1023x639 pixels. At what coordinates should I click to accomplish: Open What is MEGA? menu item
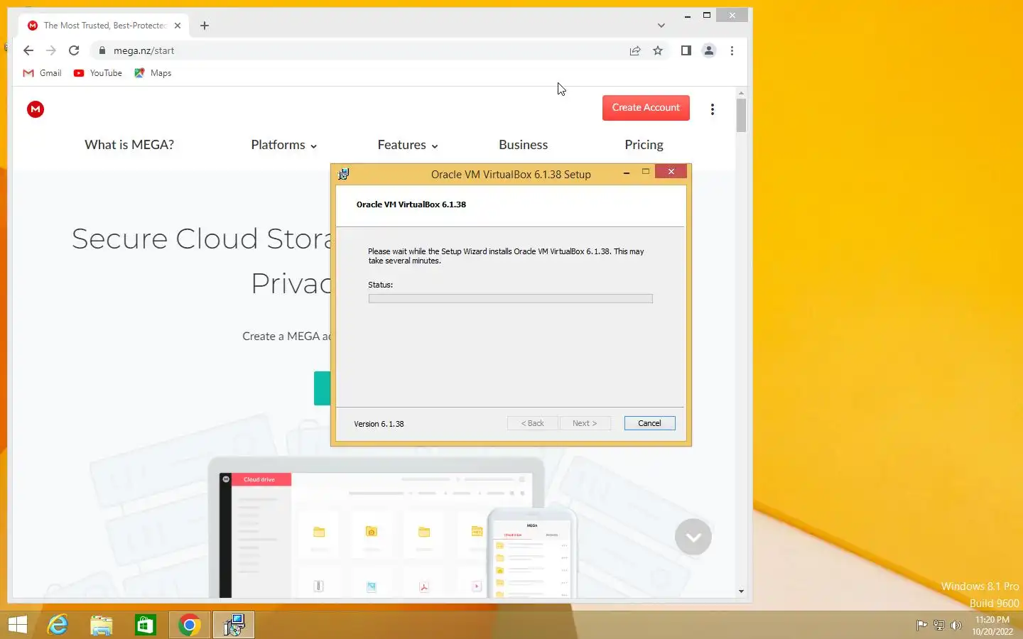pyautogui.click(x=129, y=145)
